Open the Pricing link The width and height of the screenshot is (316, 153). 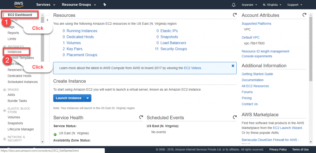pos(247,98)
